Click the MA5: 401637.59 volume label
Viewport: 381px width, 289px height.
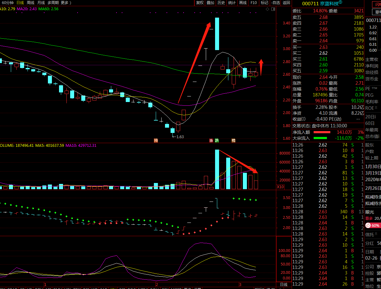coord(49,145)
